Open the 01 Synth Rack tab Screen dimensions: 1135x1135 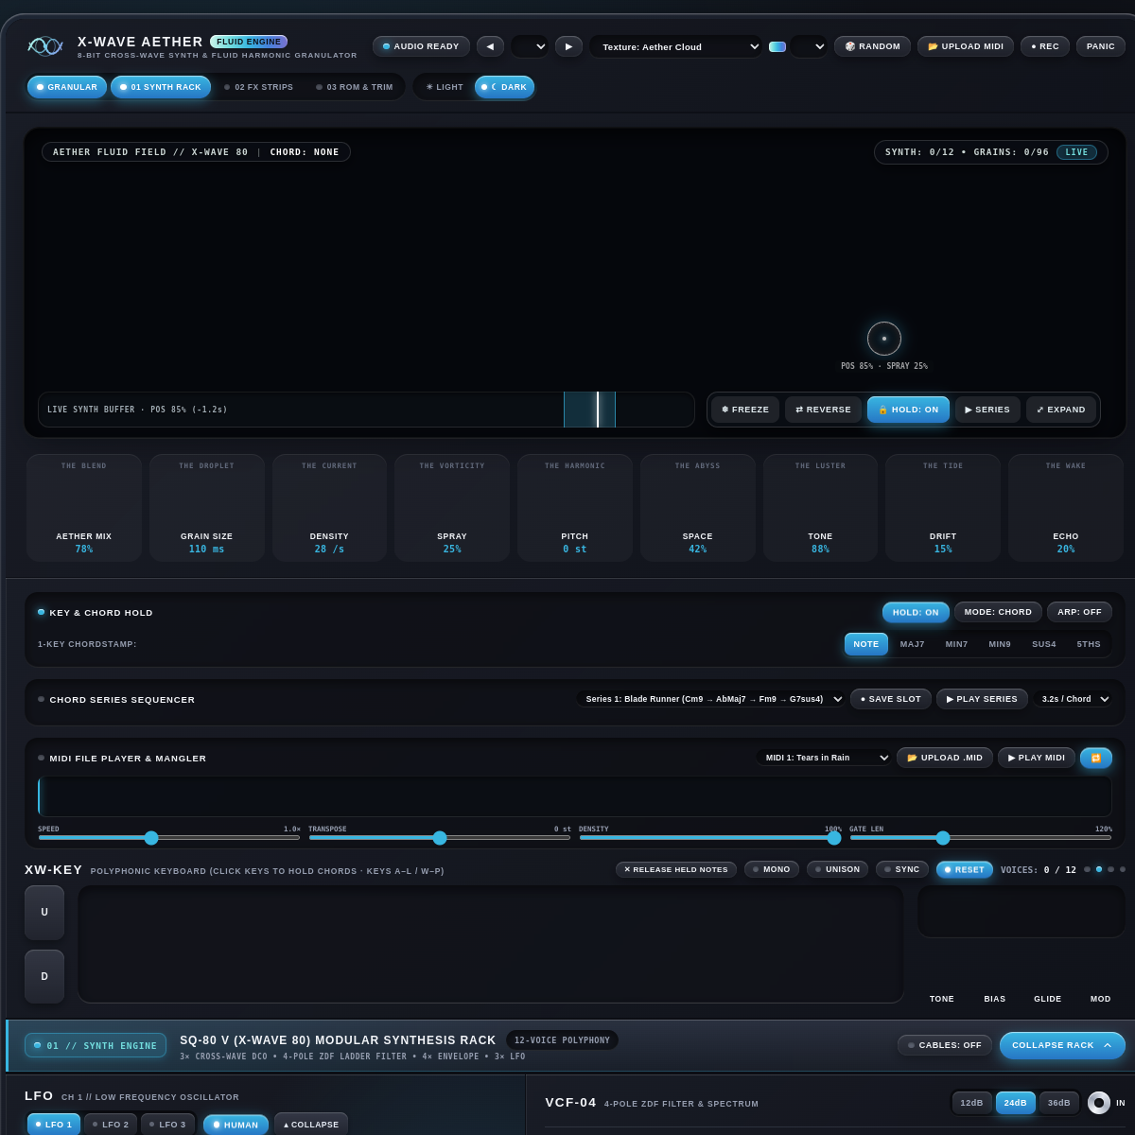click(x=161, y=87)
